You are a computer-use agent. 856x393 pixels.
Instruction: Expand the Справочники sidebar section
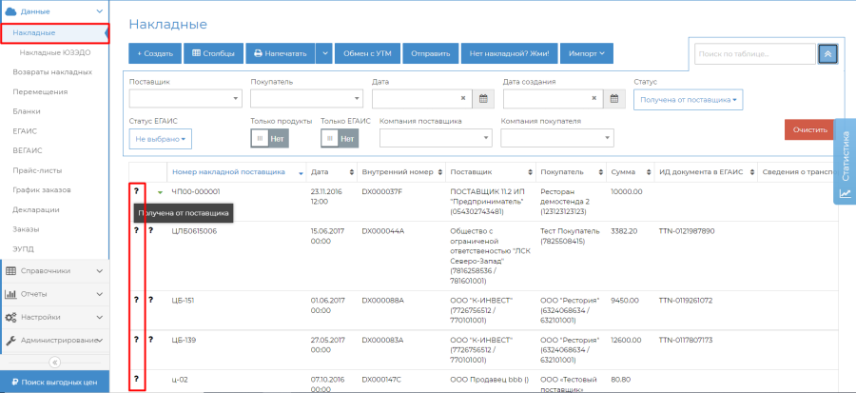54,270
